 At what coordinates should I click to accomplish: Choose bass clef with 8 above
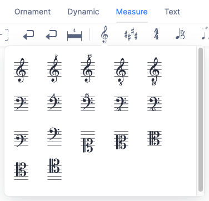(54, 102)
